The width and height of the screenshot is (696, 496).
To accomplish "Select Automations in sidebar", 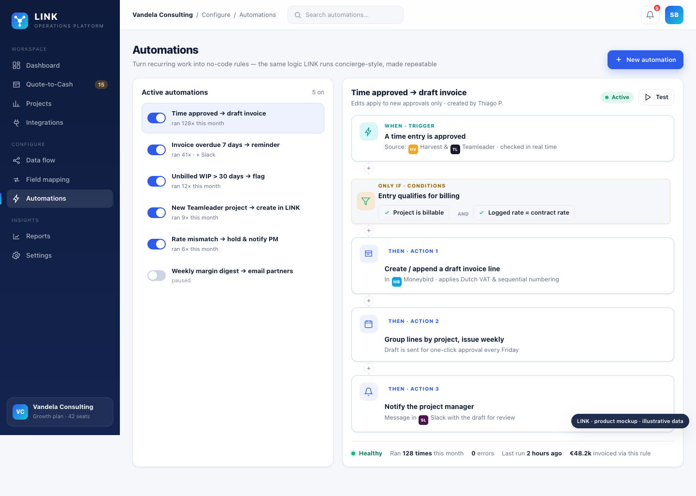I will pos(60,199).
